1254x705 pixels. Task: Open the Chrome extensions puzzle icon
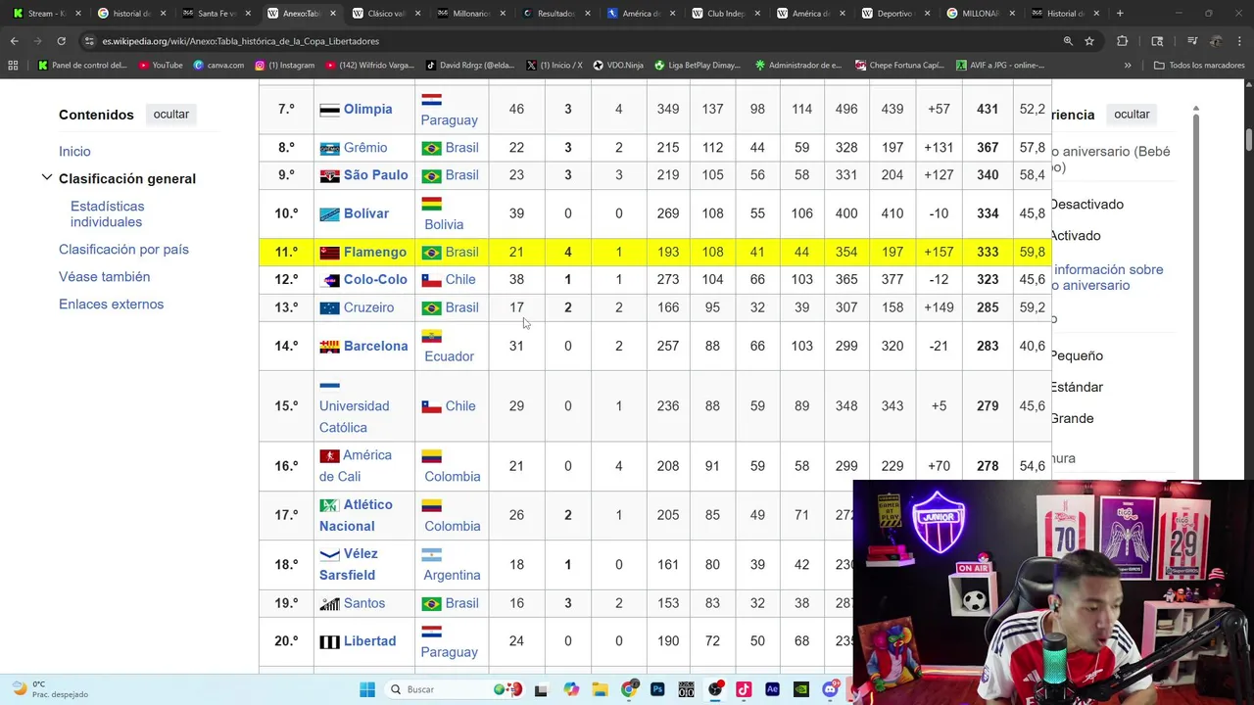(x=1123, y=41)
